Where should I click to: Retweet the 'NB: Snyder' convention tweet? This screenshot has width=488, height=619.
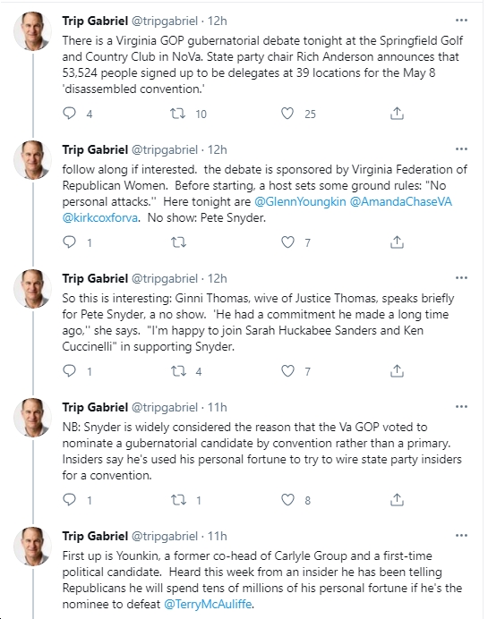pyautogui.click(x=178, y=500)
